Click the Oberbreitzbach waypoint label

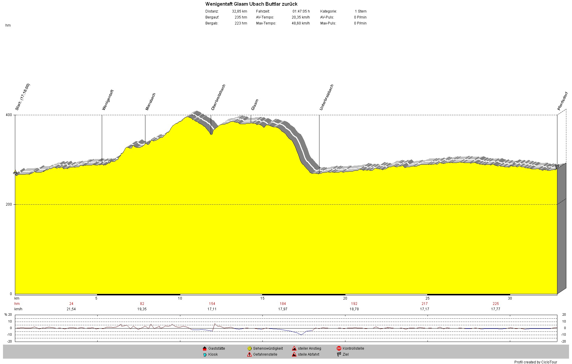218,97
